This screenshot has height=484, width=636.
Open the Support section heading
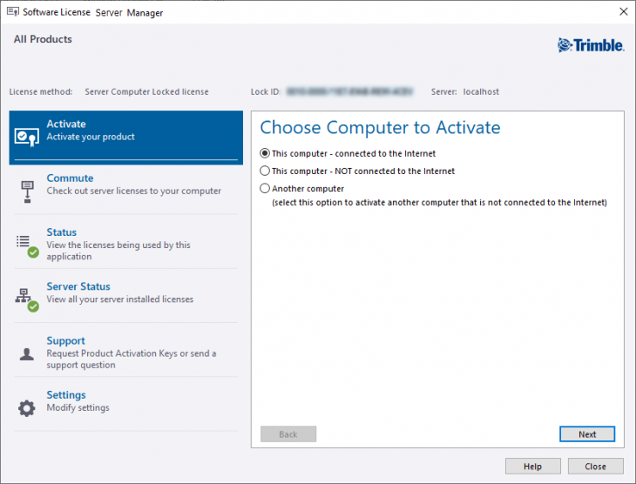click(x=65, y=341)
